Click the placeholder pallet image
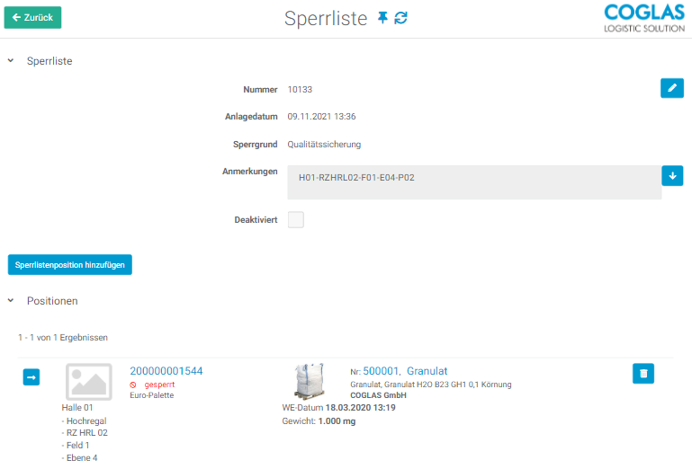Viewport: 692px width, 469px height. pyautogui.click(x=88, y=382)
